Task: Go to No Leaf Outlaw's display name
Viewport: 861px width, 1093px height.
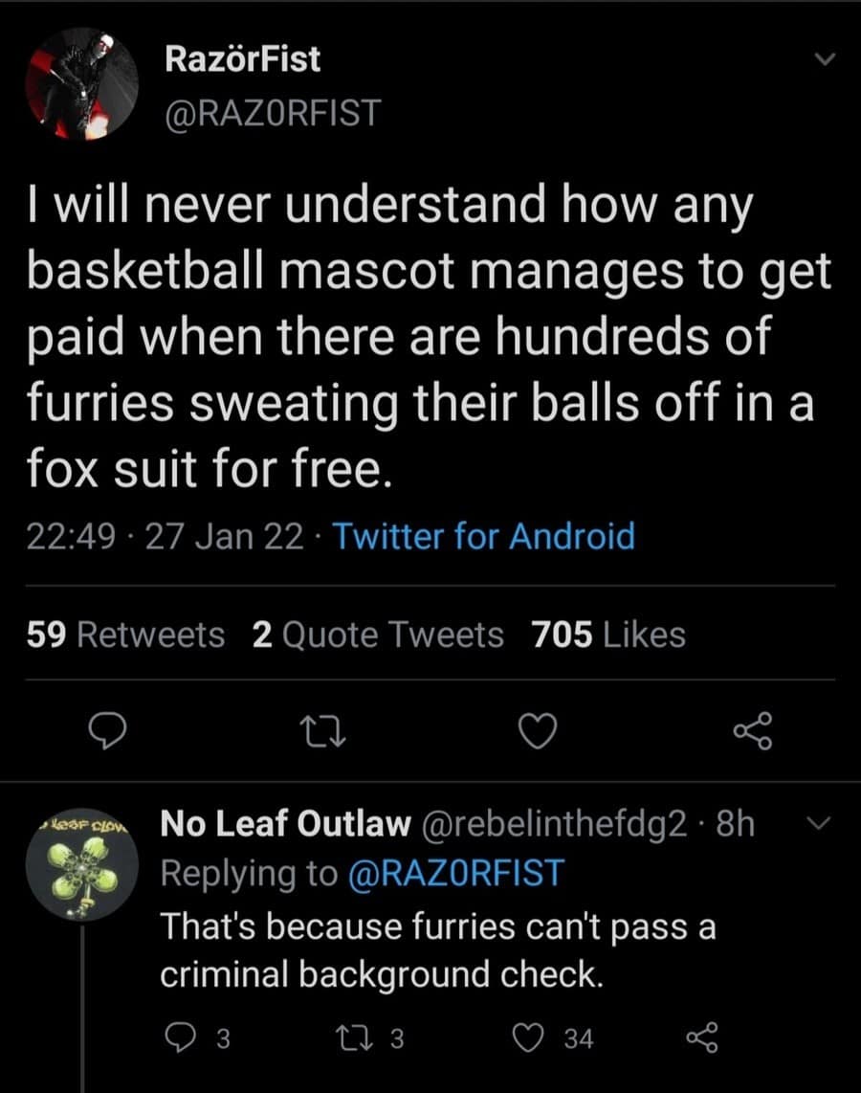Action: point(285,824)
